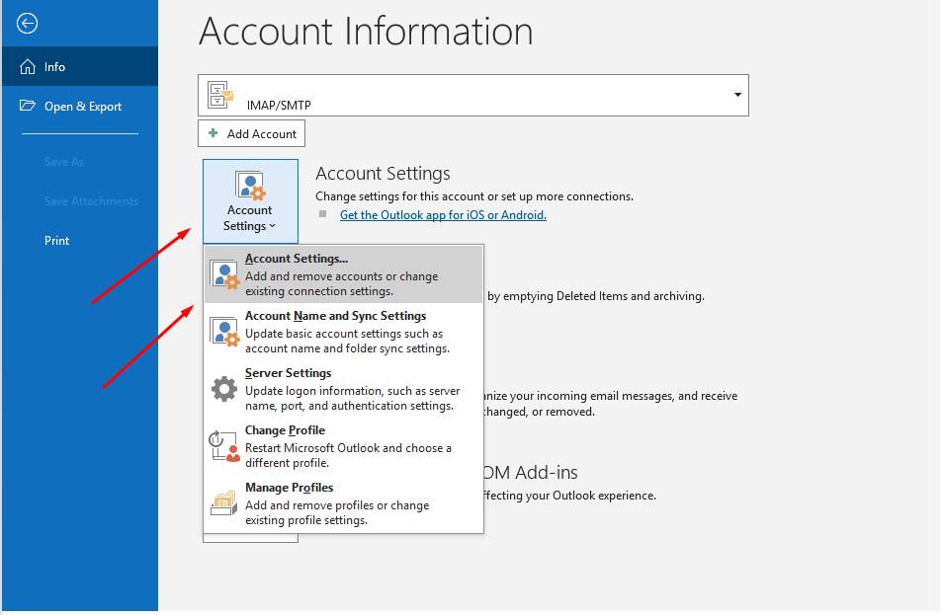Click the Account Settings heading text
The image size is (941, 615).
(383, 173)
